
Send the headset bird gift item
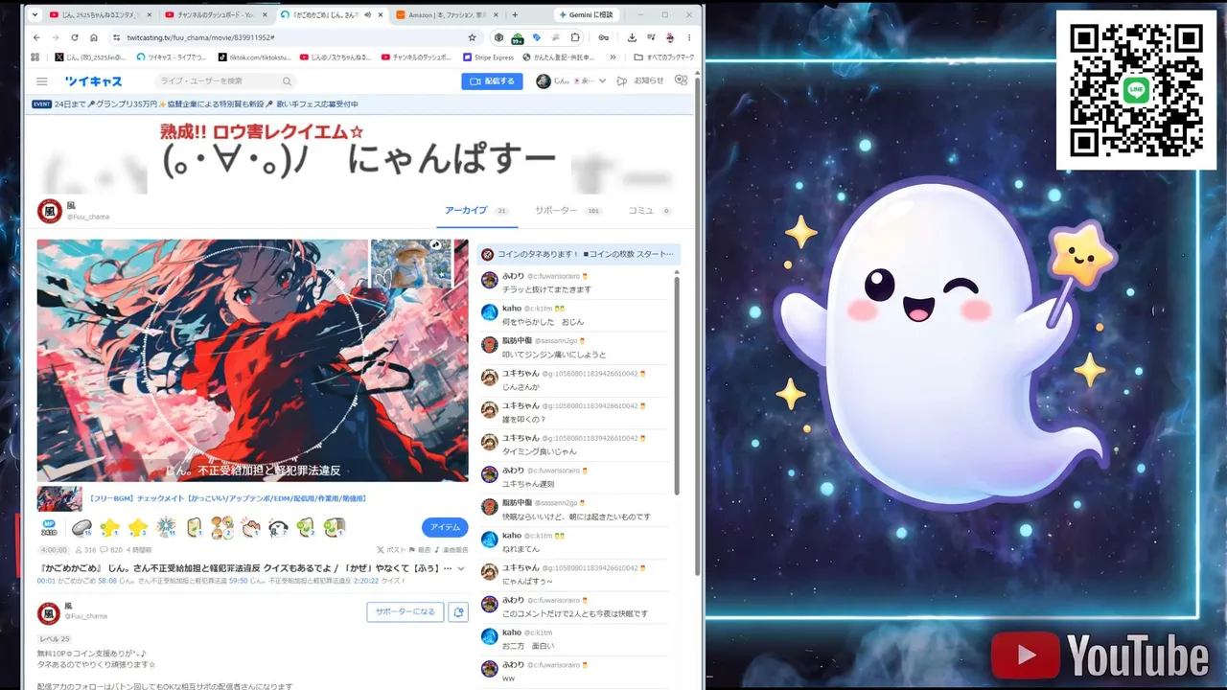pos(278,527)
